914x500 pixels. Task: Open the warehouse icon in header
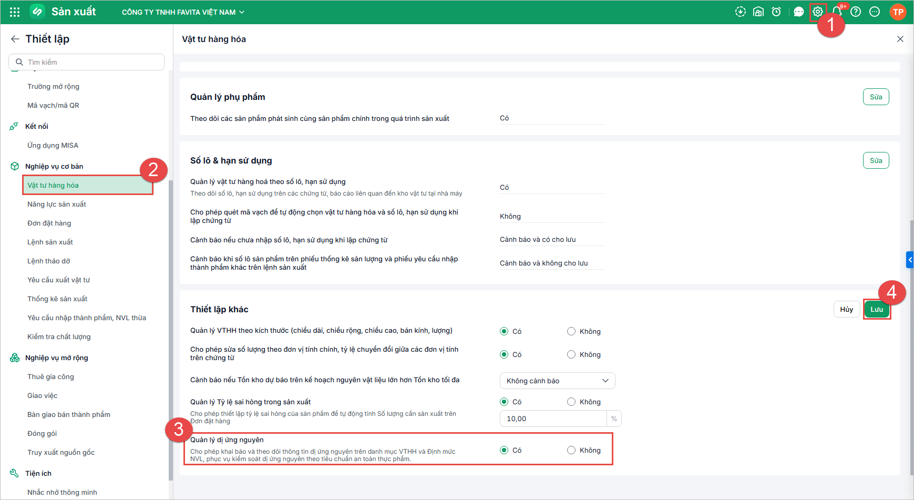758,12
